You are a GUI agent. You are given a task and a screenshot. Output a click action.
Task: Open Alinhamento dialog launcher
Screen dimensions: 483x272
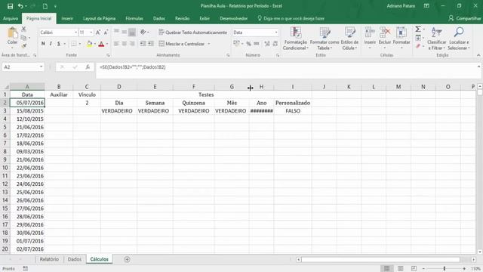pos(228,55)
